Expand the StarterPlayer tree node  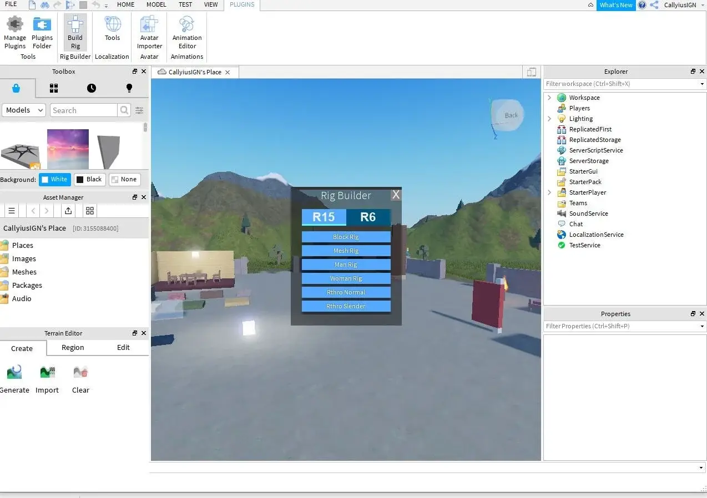549,192
